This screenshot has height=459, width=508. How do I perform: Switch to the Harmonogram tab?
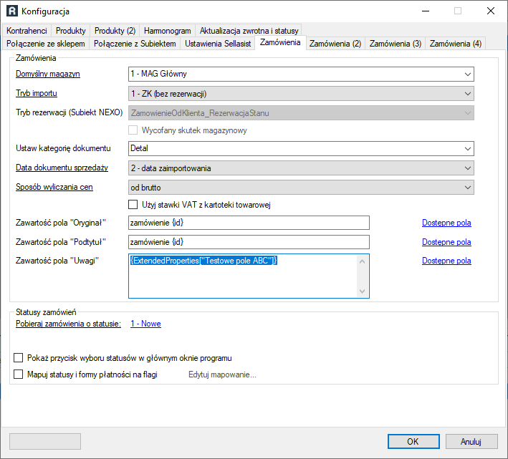click(x=167, y=31)
